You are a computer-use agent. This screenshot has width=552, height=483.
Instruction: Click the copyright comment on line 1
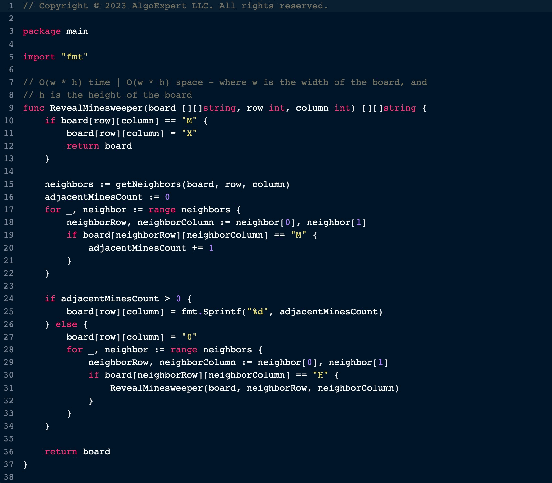point(175,6)
